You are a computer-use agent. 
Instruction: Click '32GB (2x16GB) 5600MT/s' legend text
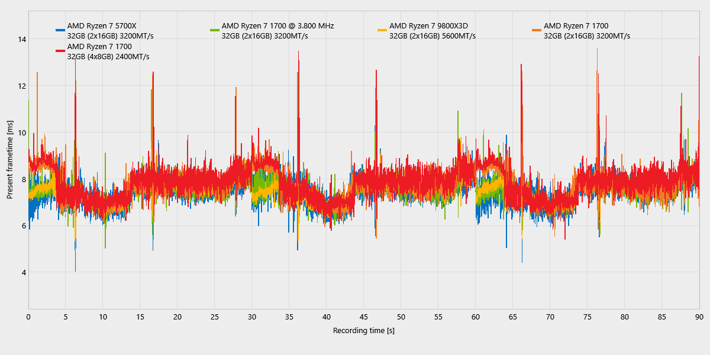432,36
